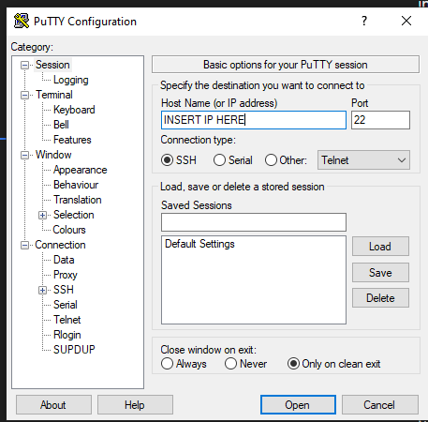Click the Load session button
This screenshot has height=422, width=428.
(x=380, y=247)
